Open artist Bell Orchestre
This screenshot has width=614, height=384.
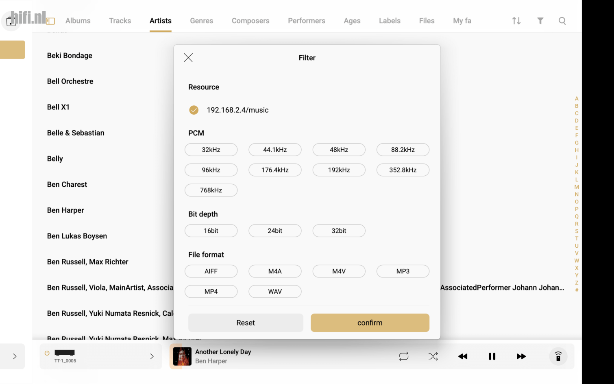click(x=70, y=81)
